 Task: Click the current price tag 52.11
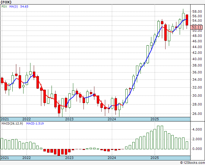coord(197,27)
